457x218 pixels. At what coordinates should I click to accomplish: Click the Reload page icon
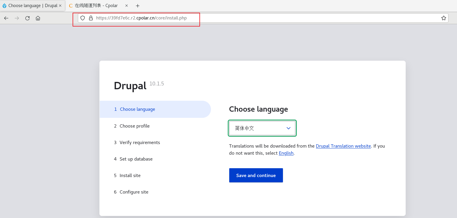pos(27,18)
